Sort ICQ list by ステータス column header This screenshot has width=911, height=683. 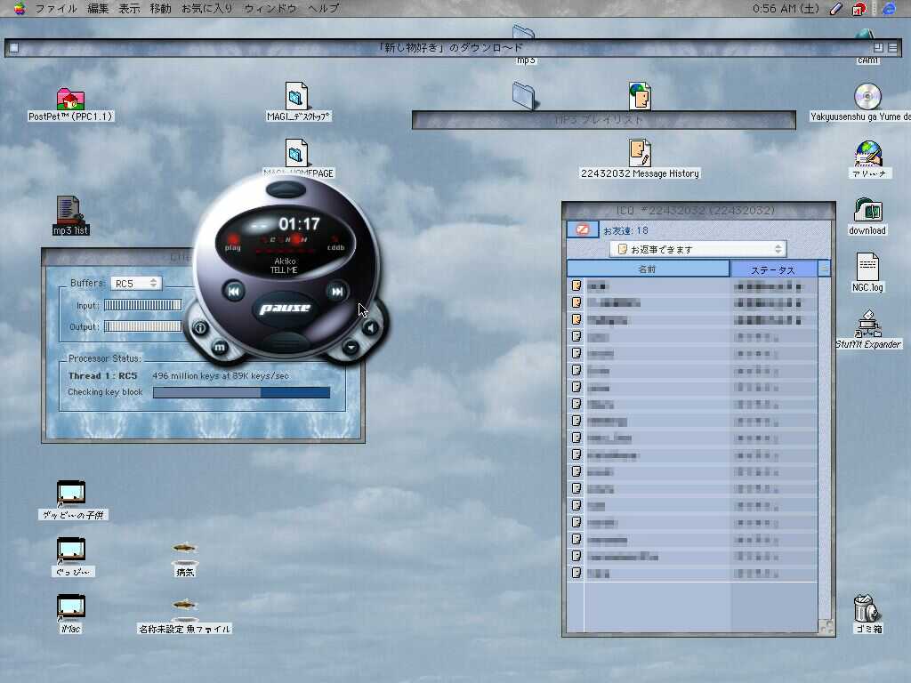click(x=773, y=269)
